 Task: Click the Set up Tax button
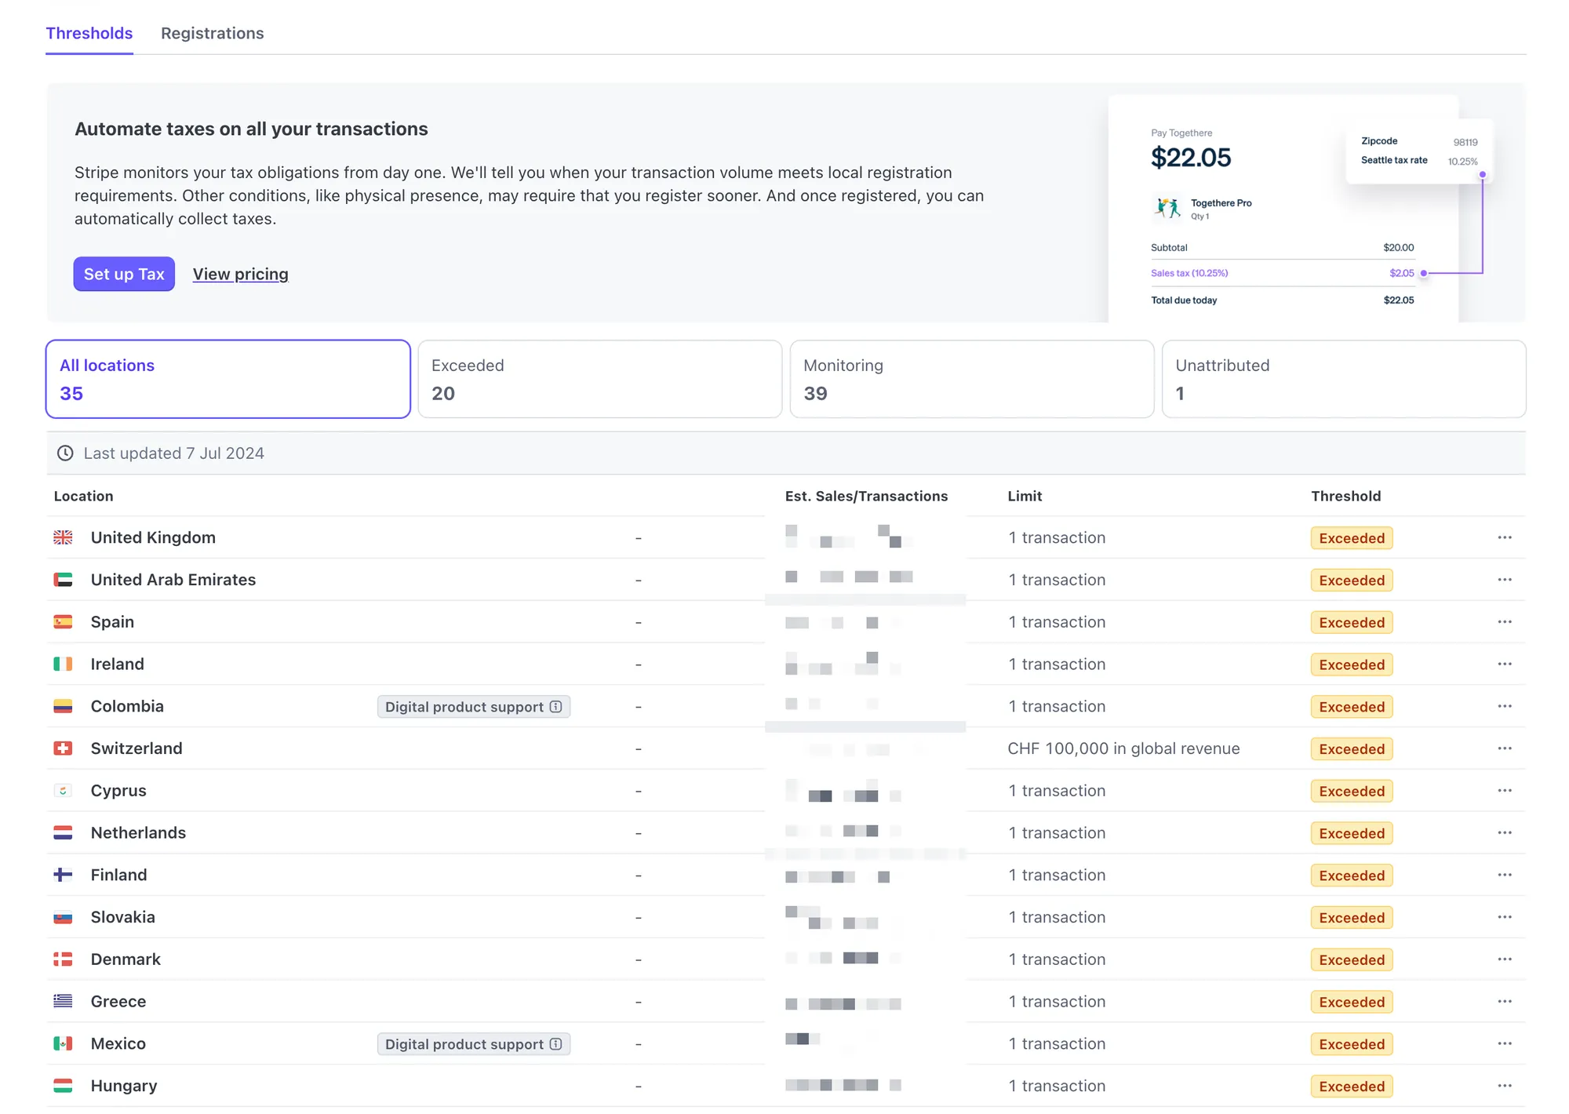tap(124, 274)
